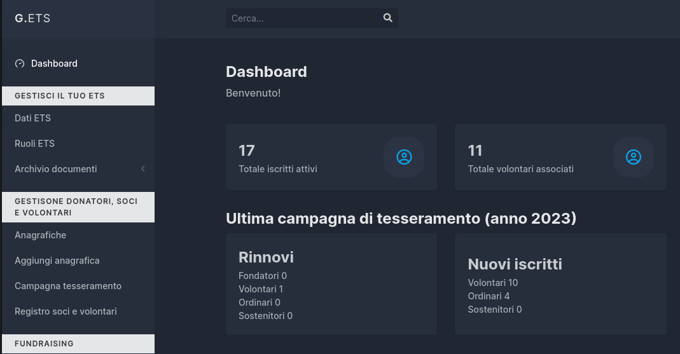Click the 11 Totale volontari associati card

560,157
